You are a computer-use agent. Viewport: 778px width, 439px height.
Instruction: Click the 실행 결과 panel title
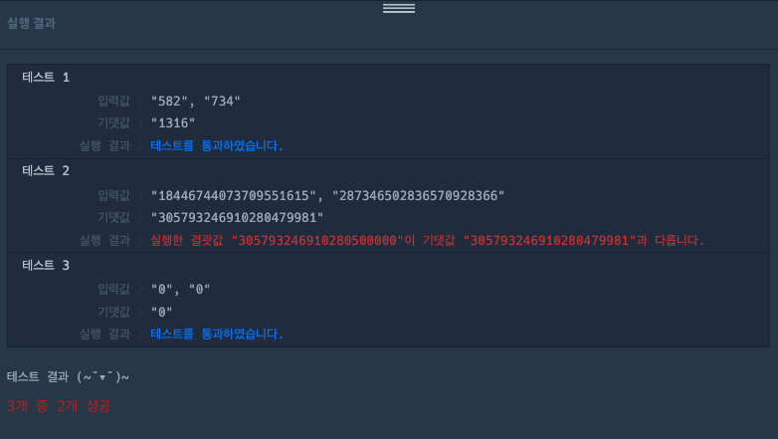click(31, 23)
